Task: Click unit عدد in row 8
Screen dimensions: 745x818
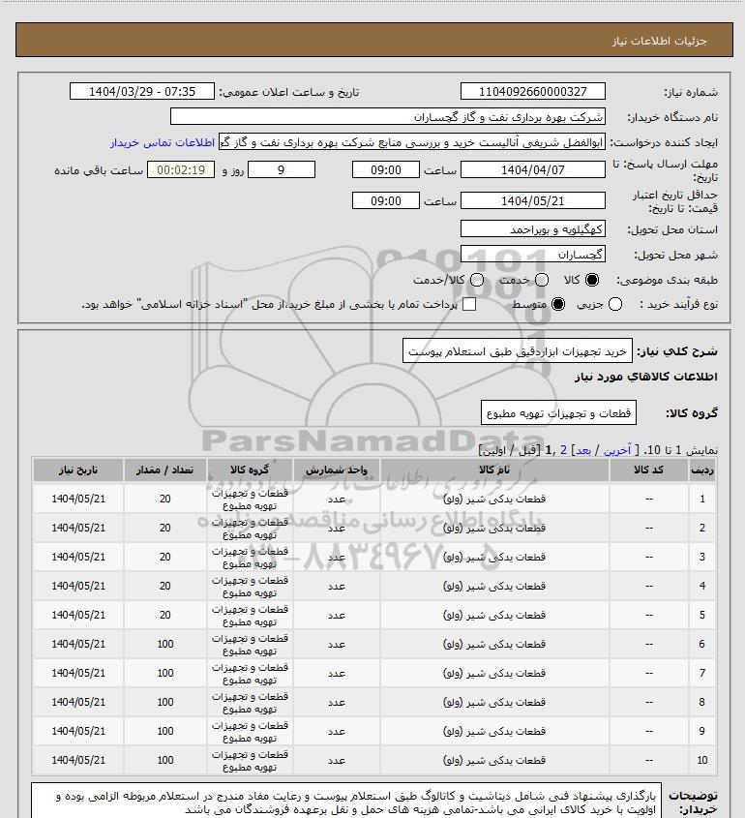Action: coord(337,702)
